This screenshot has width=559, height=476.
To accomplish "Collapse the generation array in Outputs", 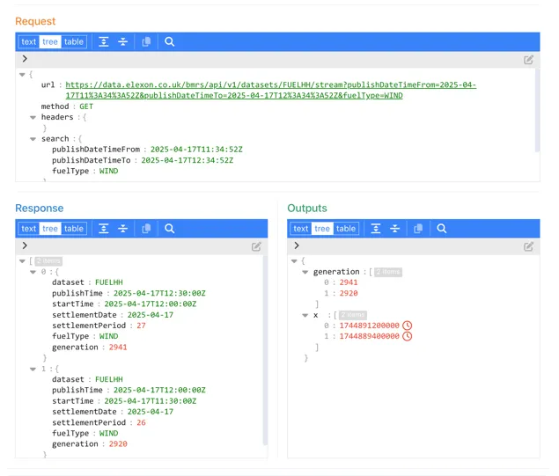I will [305, 272].
